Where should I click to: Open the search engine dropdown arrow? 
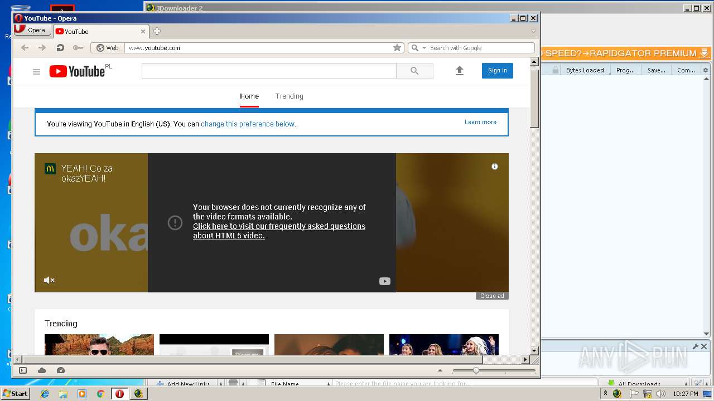tap(424, 48)
